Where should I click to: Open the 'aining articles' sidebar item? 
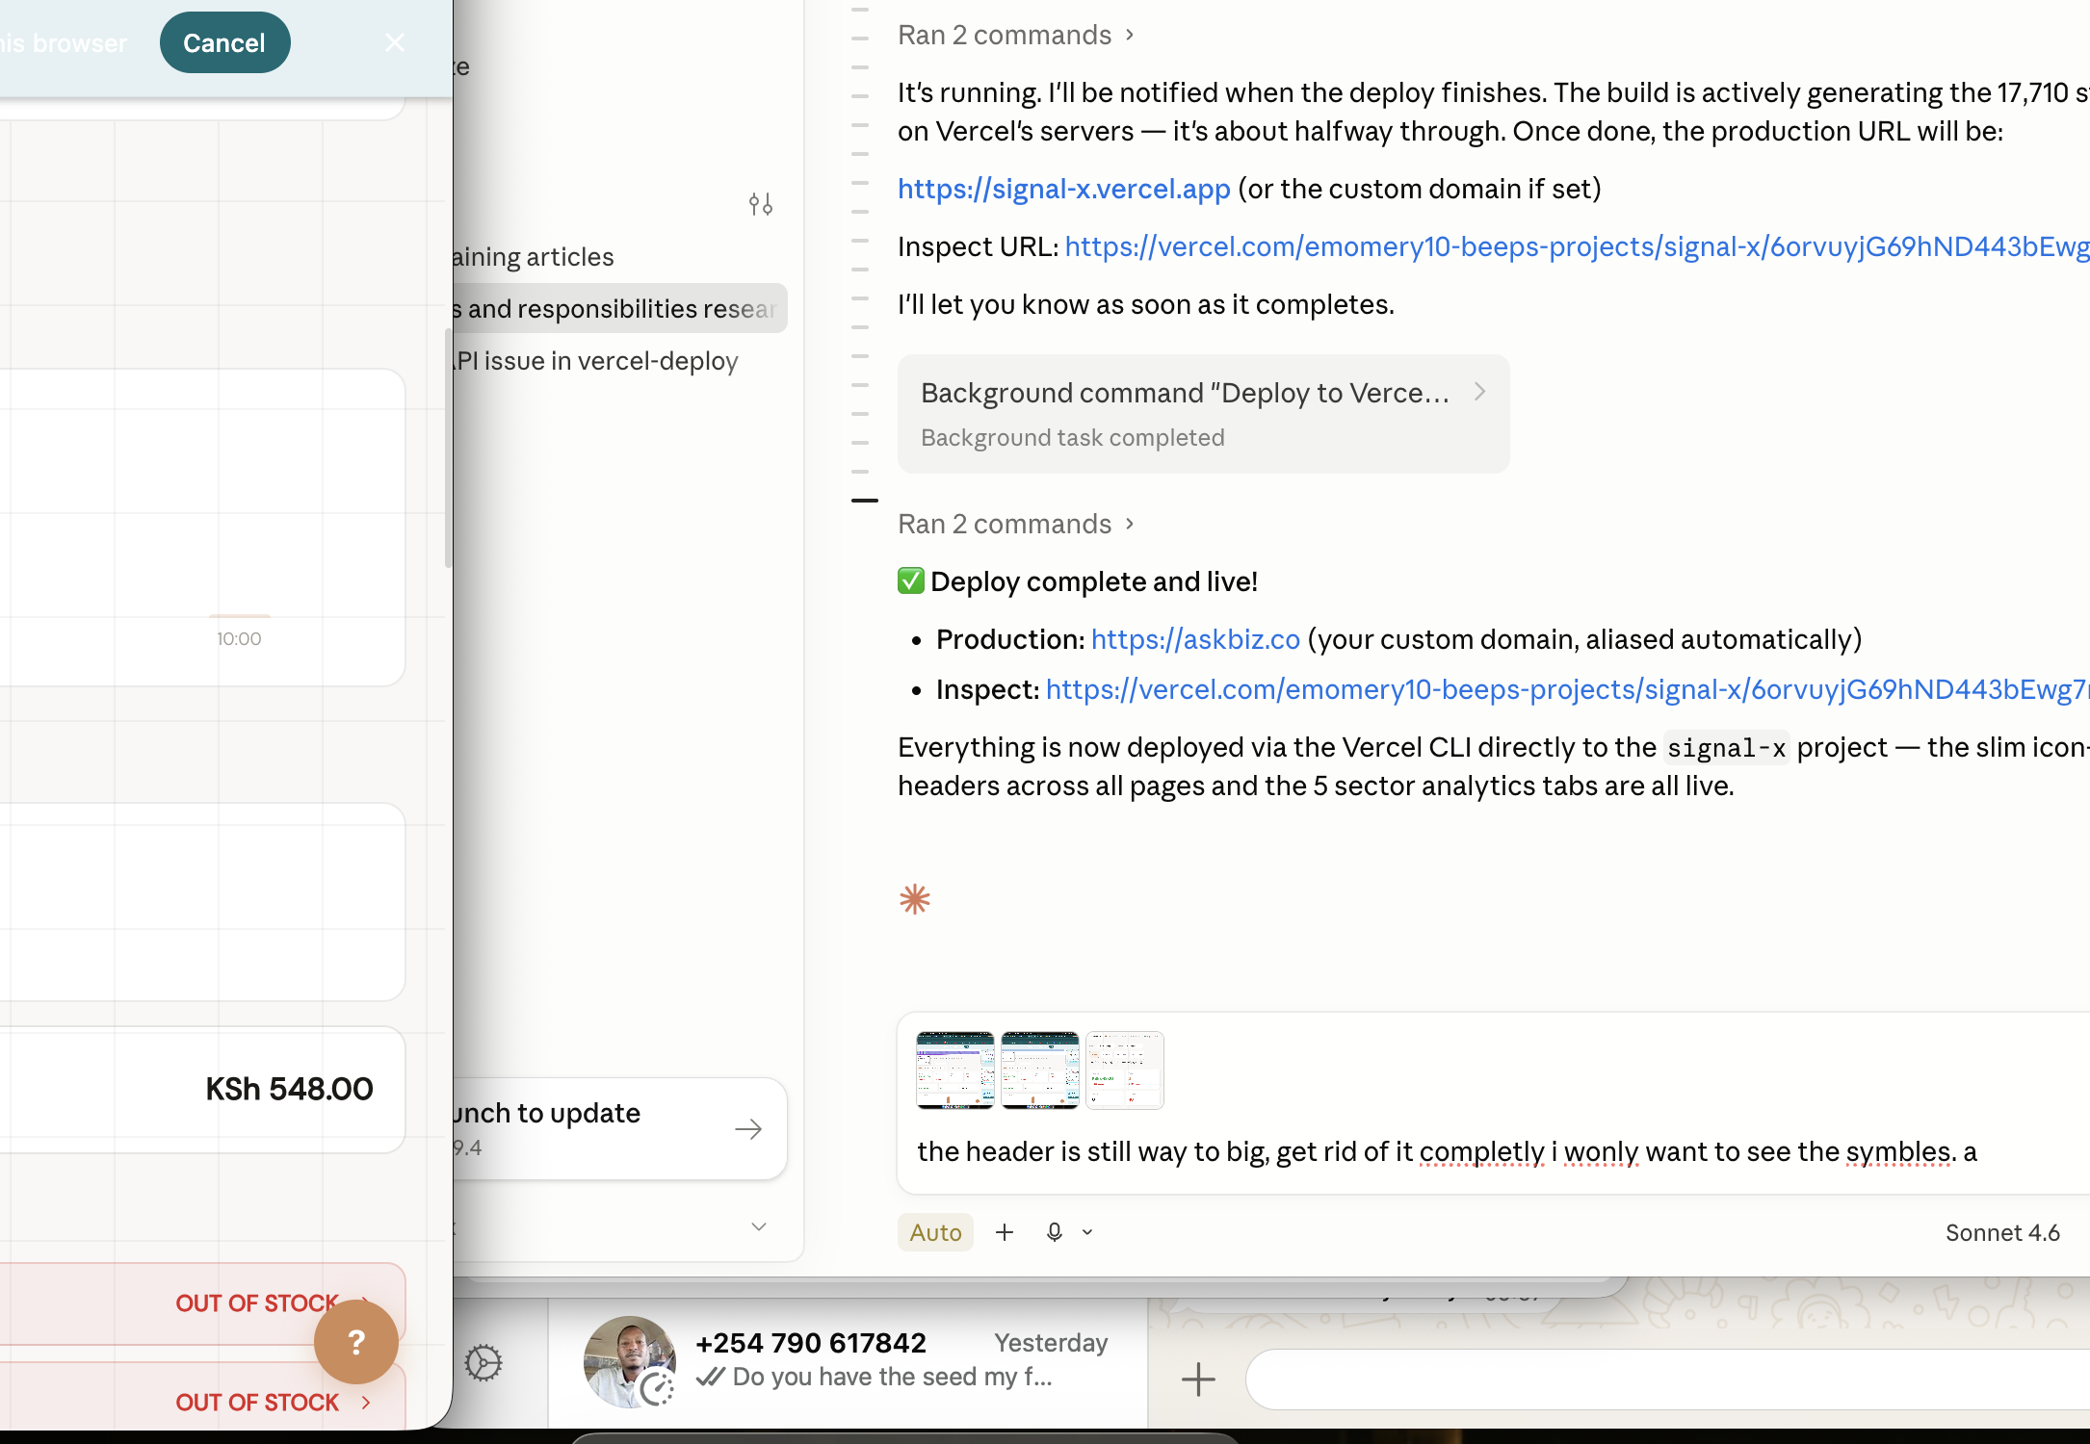click(533, 257)
